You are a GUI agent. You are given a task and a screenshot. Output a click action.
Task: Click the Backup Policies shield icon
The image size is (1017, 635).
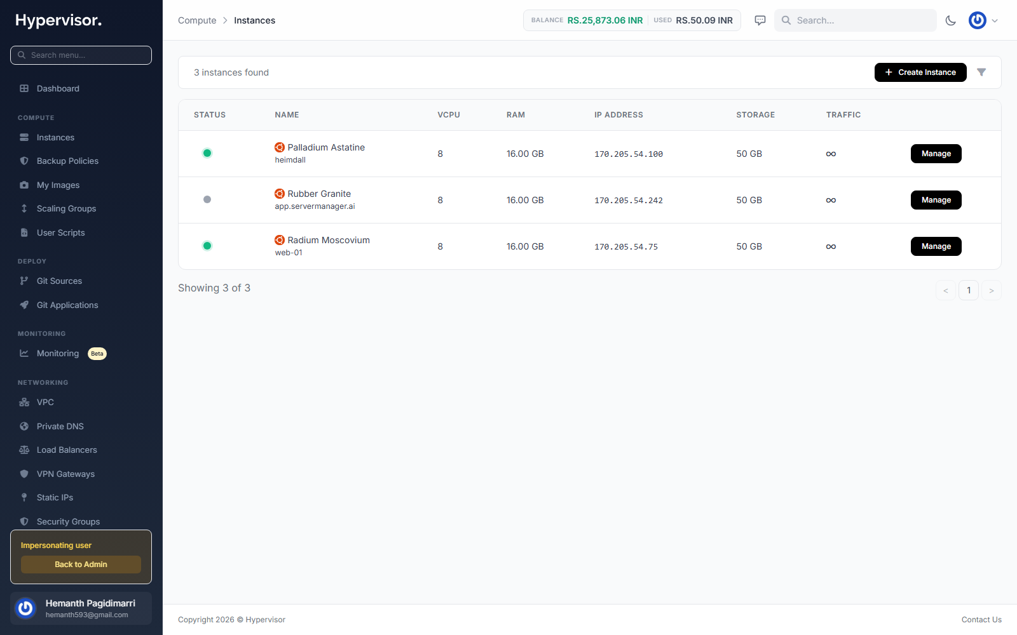click(x=24, y=161)
